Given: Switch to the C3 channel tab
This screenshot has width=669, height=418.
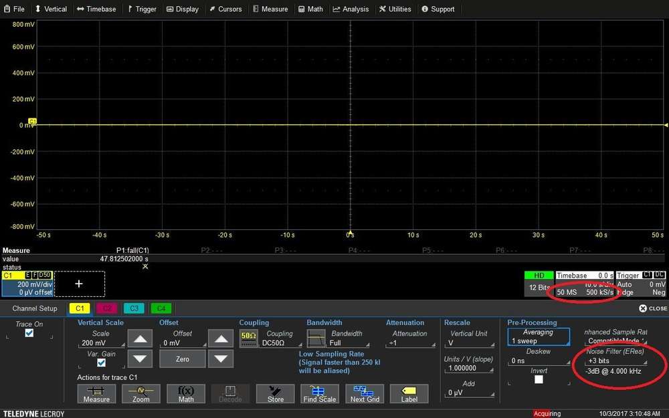Looking at the screenshot, I should pos(134,308).
